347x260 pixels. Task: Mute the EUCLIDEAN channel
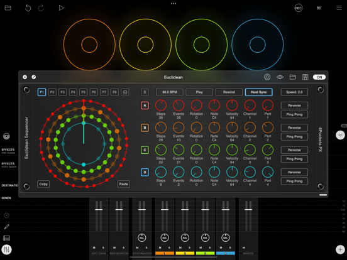(94, 247)
